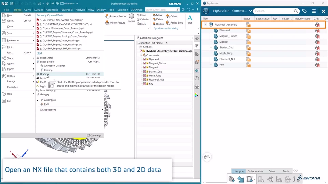328x184 pixels.
Task: Uncheck the Starter_Cup component checkbox
Action: (144, 71)
